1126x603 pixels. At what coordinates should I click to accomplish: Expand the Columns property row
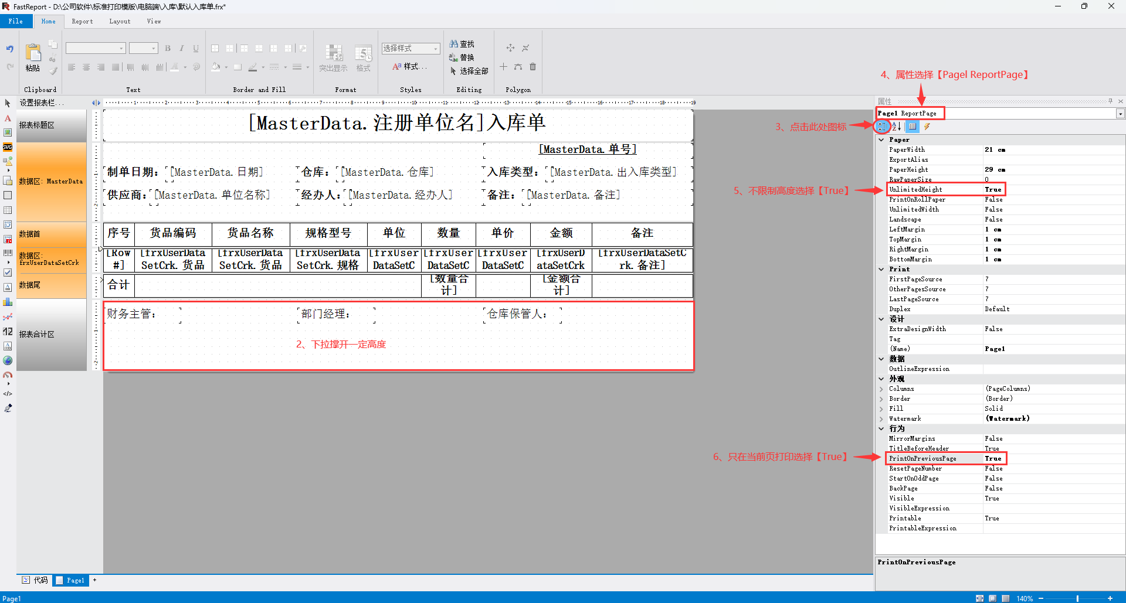[x=881, y=389]
